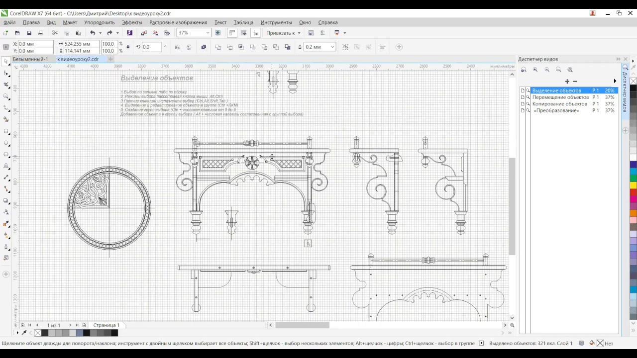Select the Polygon tool
The image size is (637, 358).
click(6, 155)
